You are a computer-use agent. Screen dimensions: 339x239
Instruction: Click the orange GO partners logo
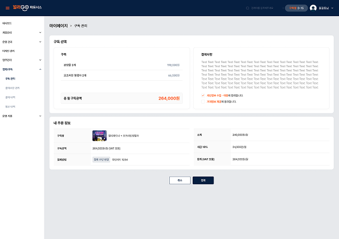point(27,7)
